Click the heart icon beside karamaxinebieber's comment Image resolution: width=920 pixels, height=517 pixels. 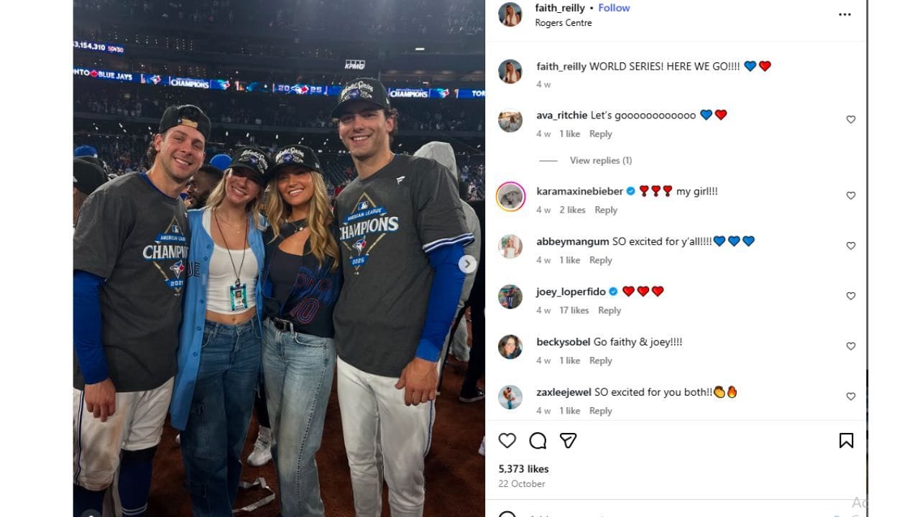(x=850, y=195)
